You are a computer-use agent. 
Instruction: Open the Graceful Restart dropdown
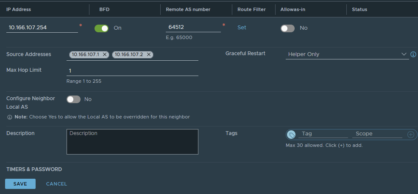pos(346,54)
